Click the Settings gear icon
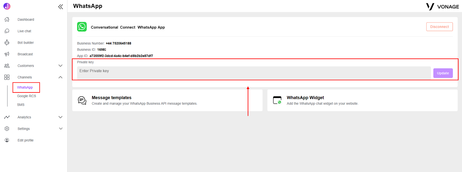 coord(7,129)
